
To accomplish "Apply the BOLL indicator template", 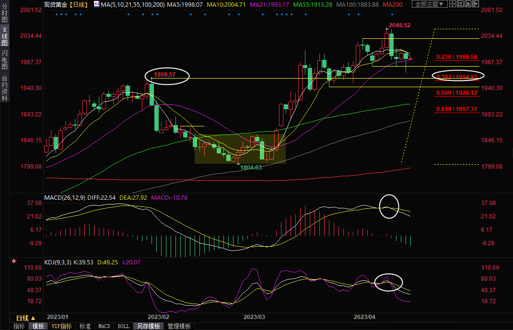I will (x=123, y=326).
